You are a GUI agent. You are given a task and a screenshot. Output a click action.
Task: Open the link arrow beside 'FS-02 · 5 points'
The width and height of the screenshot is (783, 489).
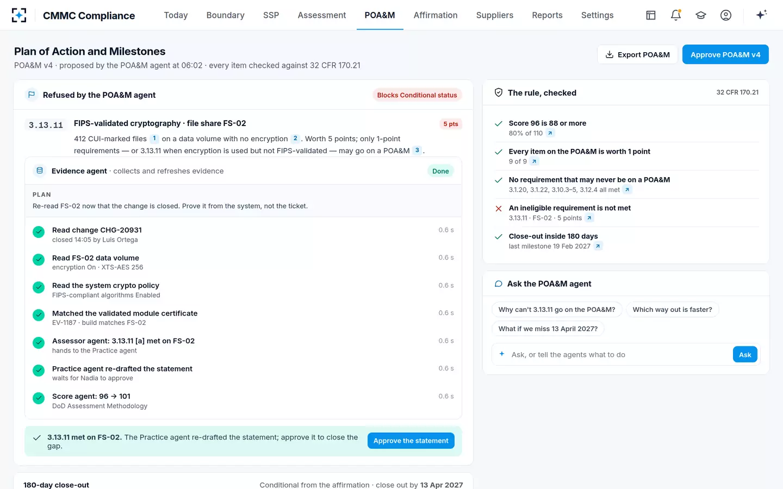[x=589, y=218]
